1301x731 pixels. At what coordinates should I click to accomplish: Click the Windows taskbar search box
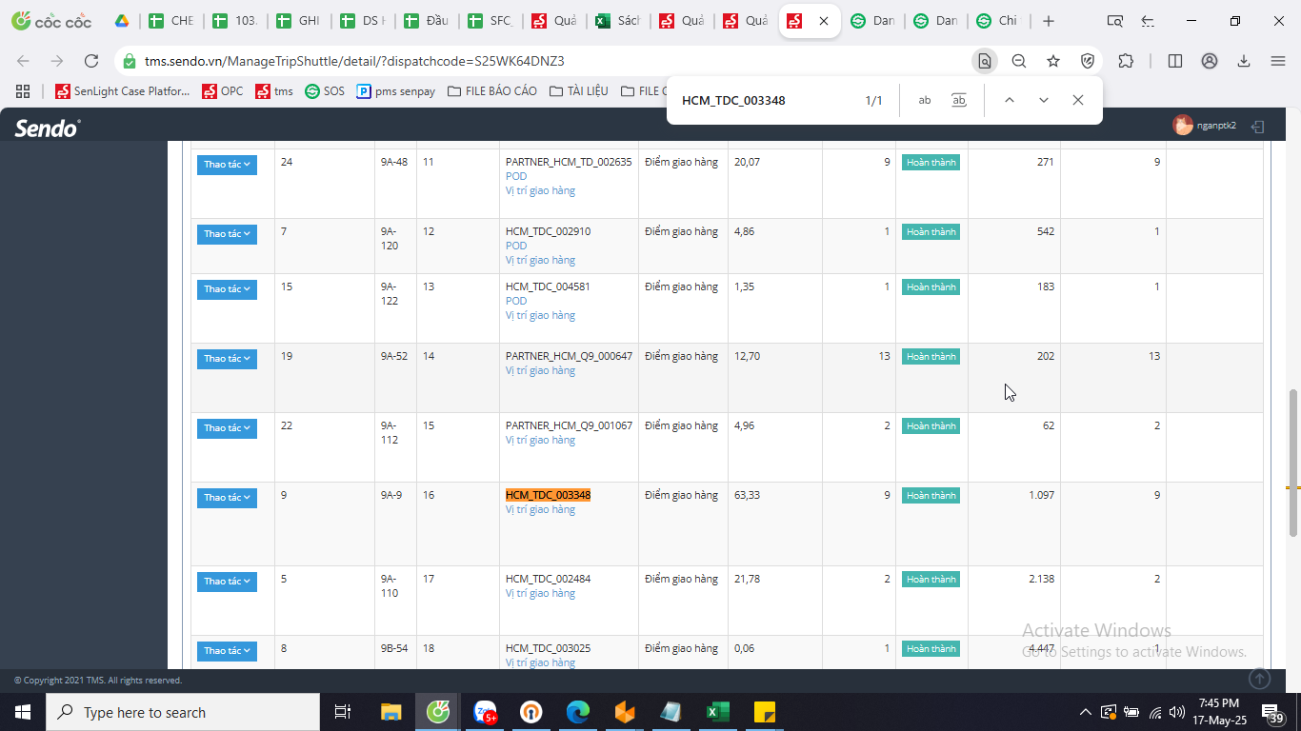[183, 712]
